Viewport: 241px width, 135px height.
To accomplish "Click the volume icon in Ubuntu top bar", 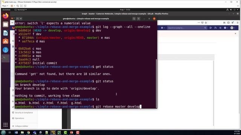I will (x=231, y=10).
